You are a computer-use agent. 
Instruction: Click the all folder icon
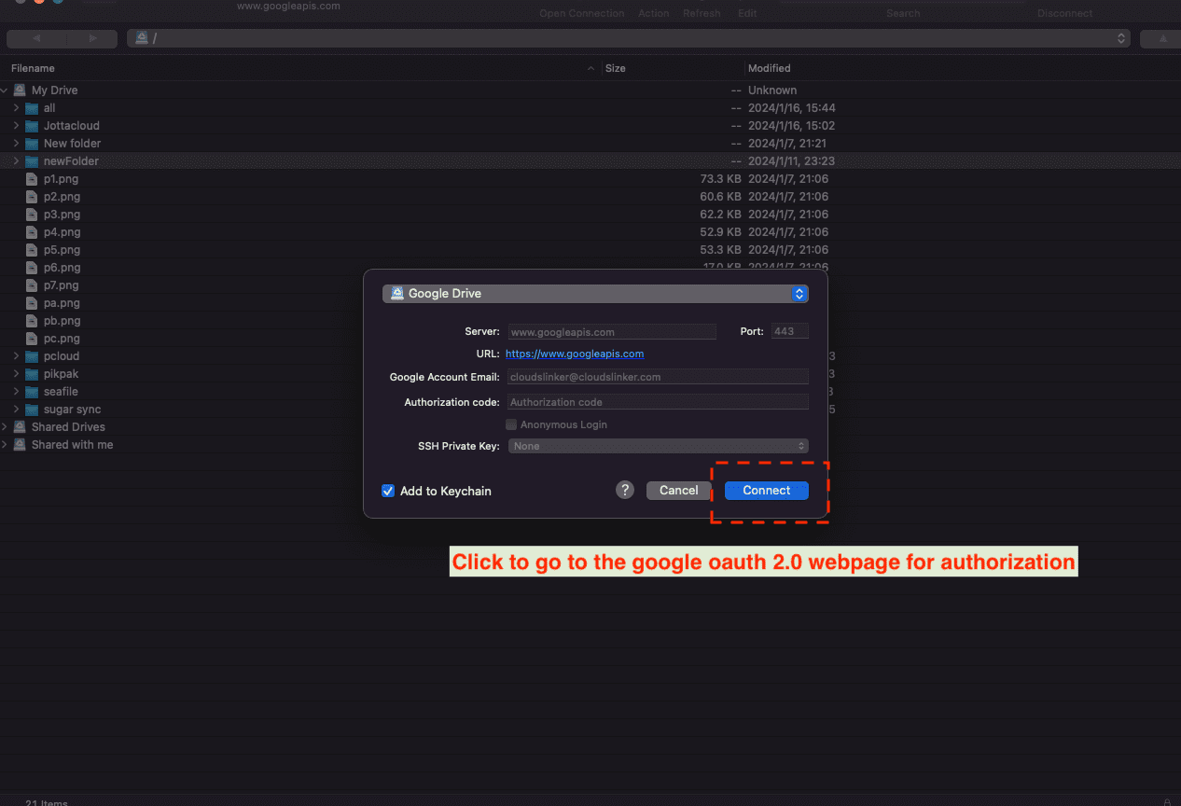pos(32,108)
